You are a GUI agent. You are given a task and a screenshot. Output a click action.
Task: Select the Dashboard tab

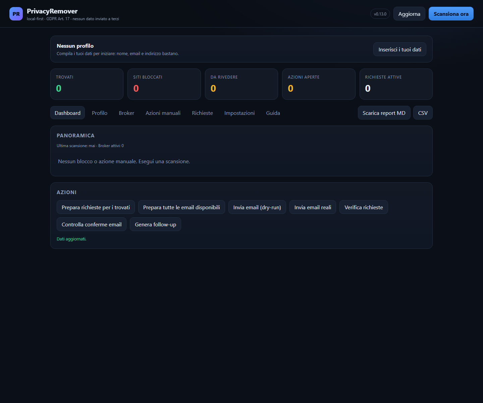(67, 113)
